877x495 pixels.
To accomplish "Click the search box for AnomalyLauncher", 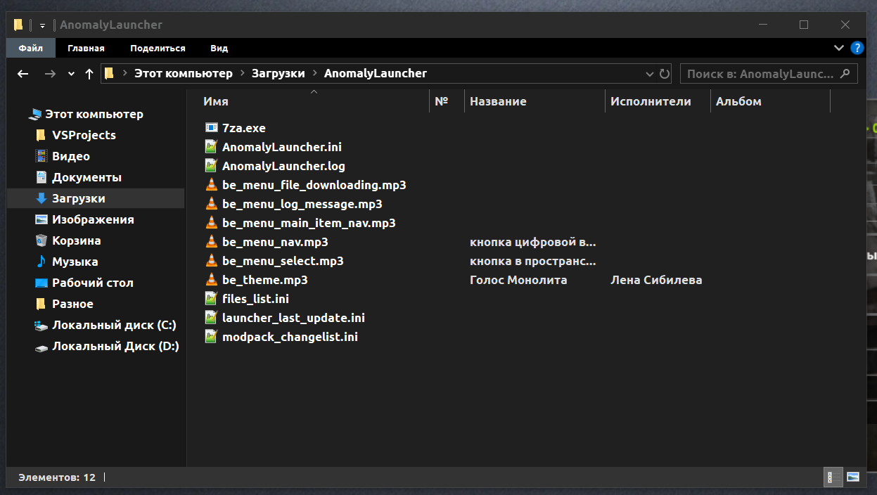I will (760, 73).
